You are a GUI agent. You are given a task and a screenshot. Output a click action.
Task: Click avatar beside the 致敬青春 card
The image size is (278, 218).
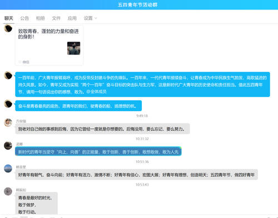coord(8,28)
